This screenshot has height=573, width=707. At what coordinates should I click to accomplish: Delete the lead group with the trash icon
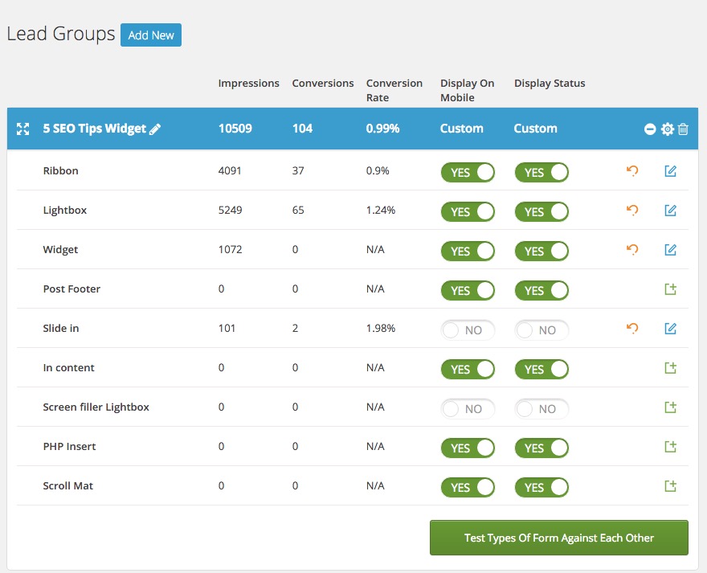click(x=683, y=129)
